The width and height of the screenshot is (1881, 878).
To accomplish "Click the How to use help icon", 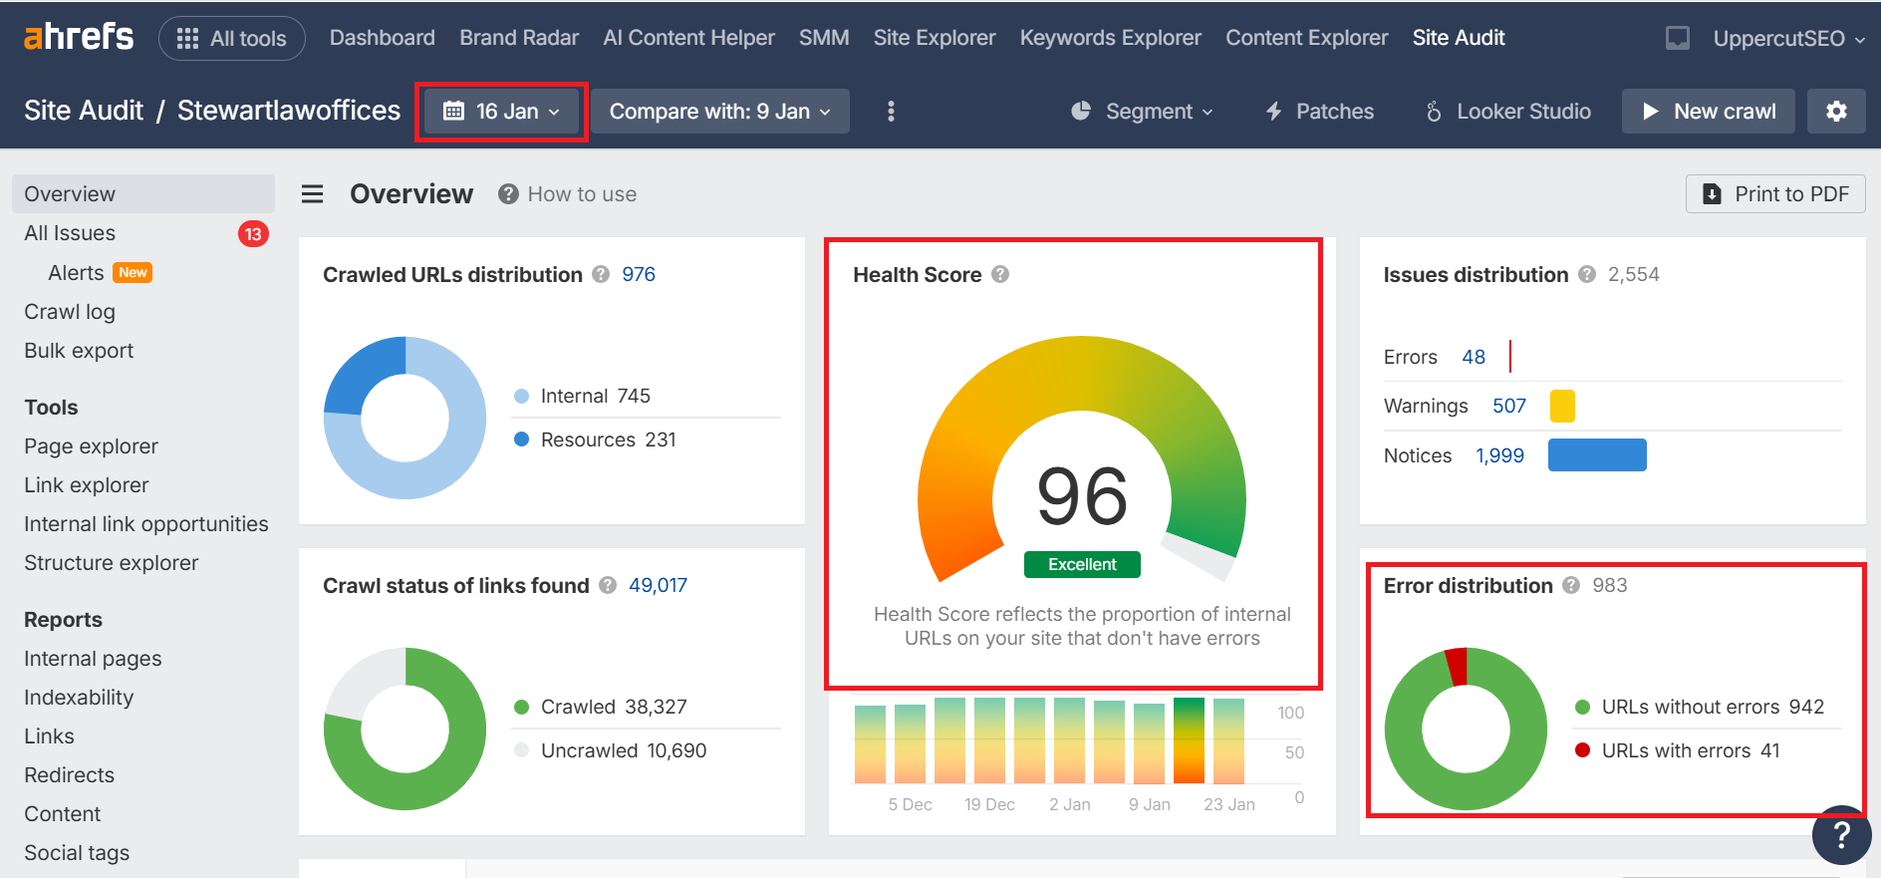I will [508, 194].
